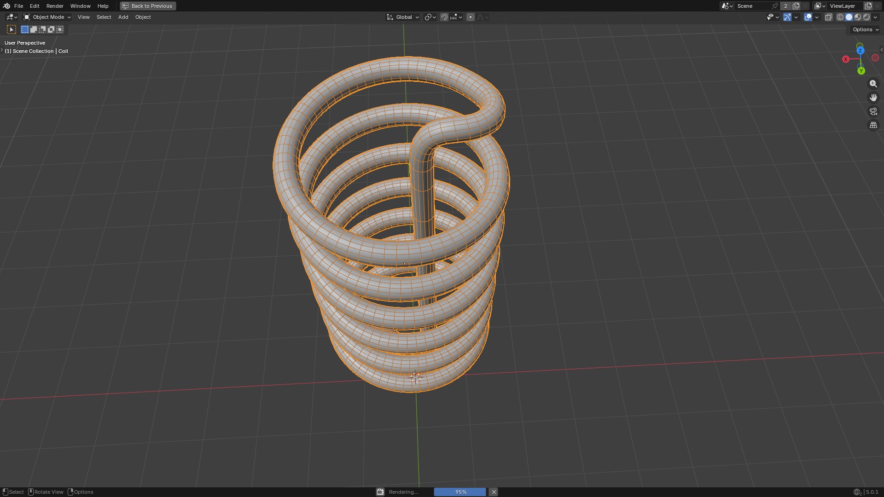The height and width of the screenshot is (497, 884).
Task: Switch to Rendered shading
Action: pyautogui.click(x=867, y=17)
